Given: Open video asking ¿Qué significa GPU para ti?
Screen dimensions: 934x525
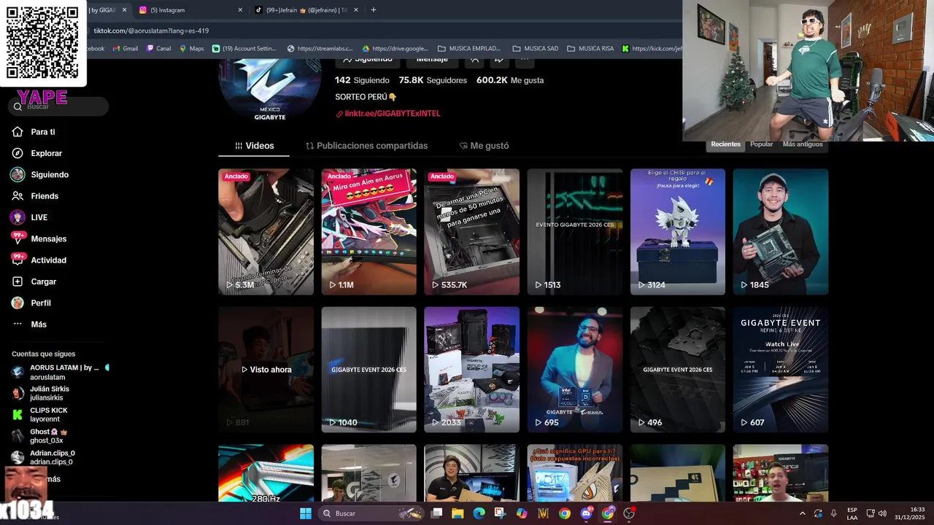Looking at the screenshot, I should coord(575,472).
